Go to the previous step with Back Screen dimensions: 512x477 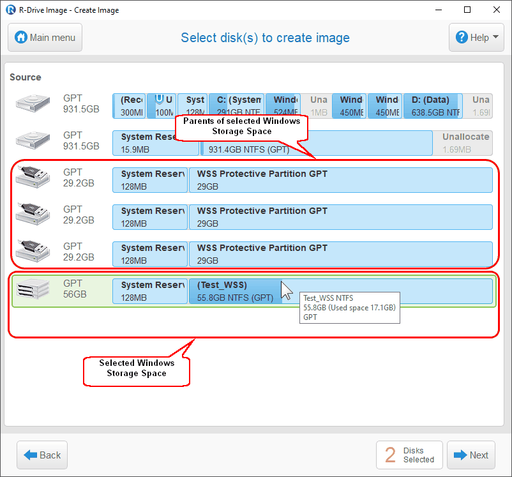coord(42,455)
